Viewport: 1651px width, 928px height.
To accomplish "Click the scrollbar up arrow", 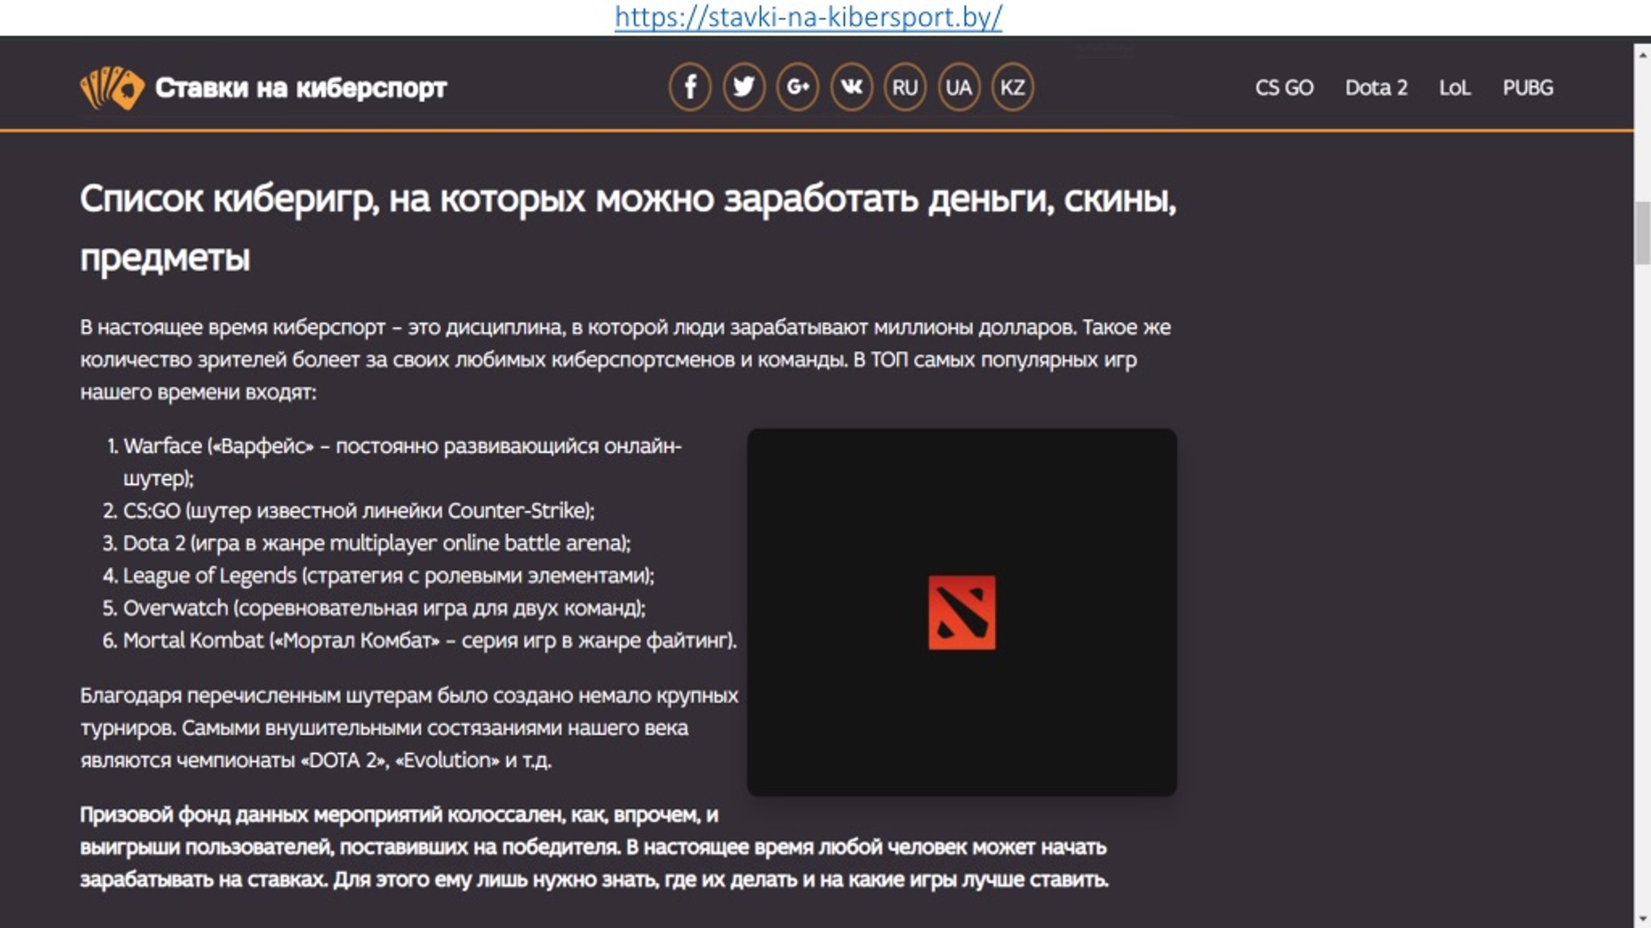I will click(x=1643, y=55).
